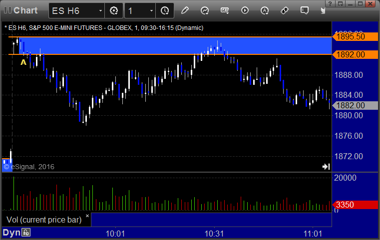380x240 pixels.
Task: Click the Twitter bird share icon
Action: tap(323, 10)
